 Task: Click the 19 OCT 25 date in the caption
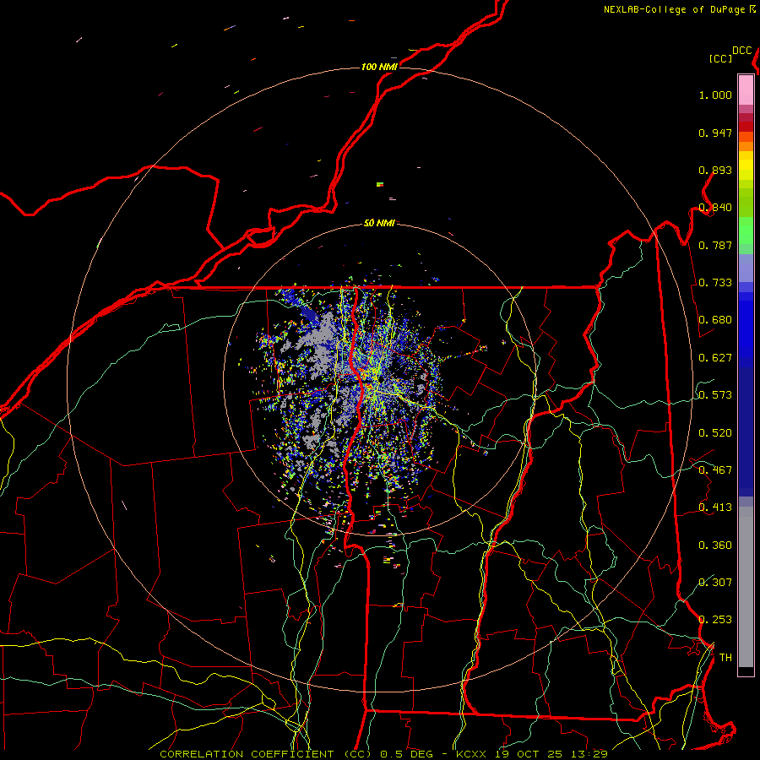click(528, 754)
